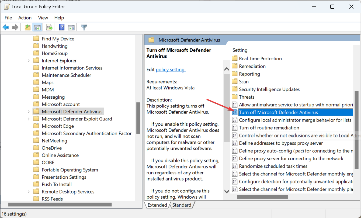Open the Action menu
Viewport: 361px width, 218px height.
(25, 18)
